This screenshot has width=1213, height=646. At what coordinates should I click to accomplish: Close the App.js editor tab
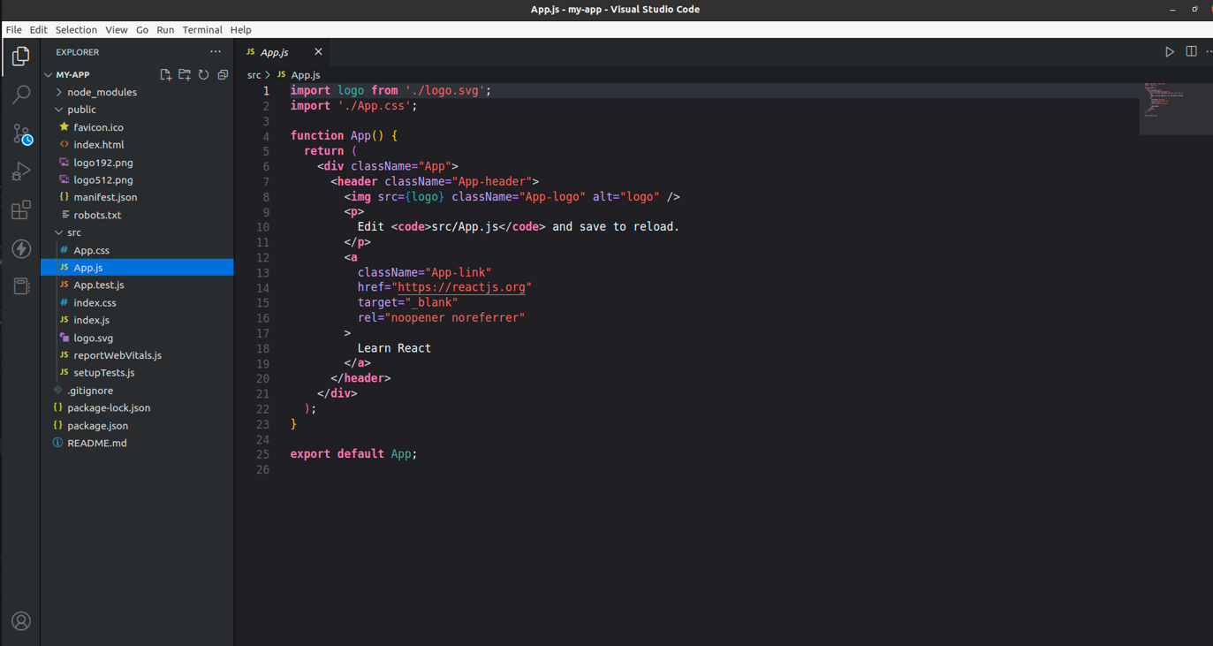[x=318, y=52]
